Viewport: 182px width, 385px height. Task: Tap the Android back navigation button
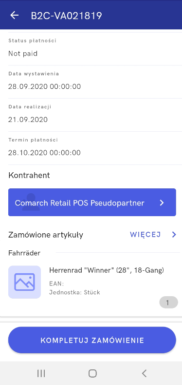144,373
